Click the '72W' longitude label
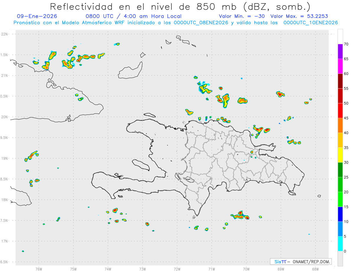Image resolution: width=354 pixels, height=273 pixels. (177, 269)
